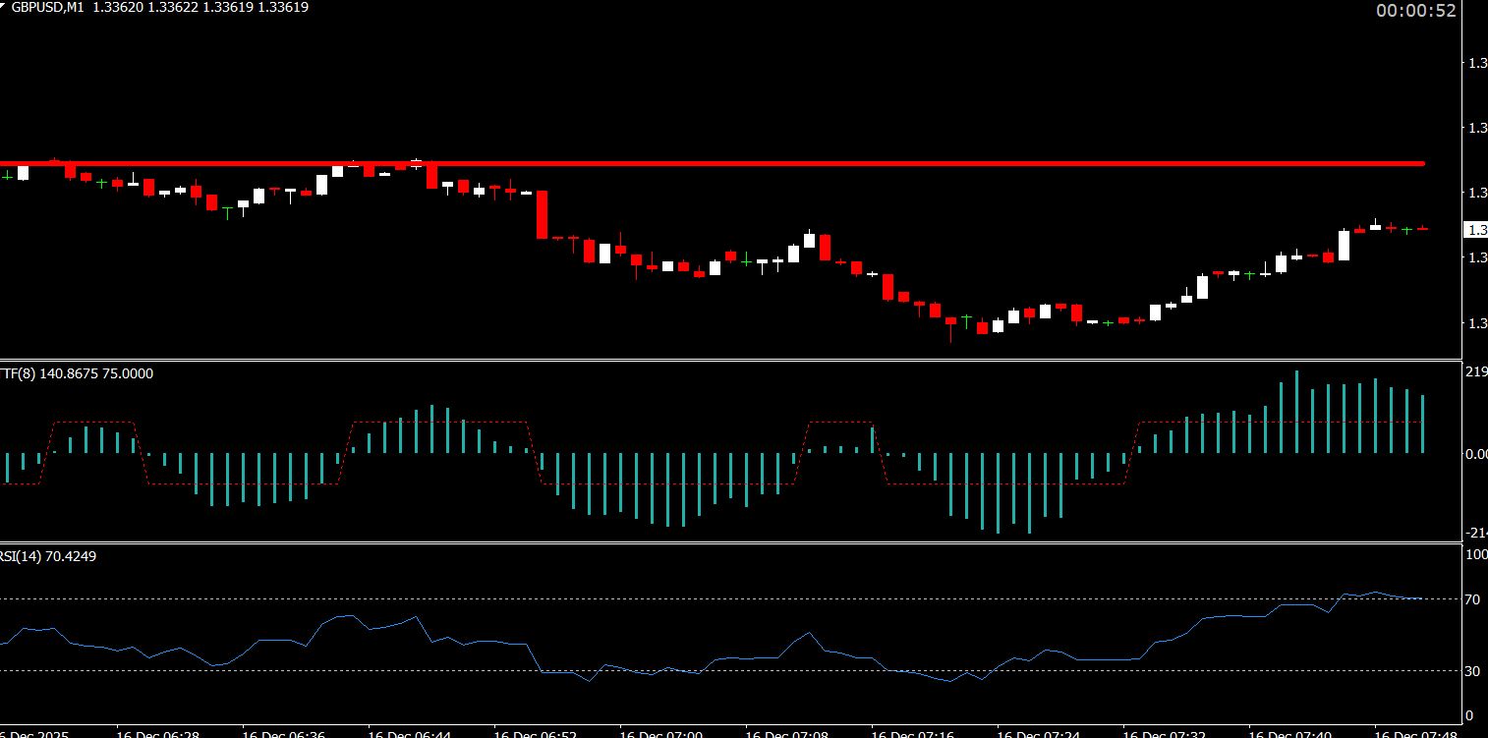Click the 0.00 level on TF axis

1475,454
